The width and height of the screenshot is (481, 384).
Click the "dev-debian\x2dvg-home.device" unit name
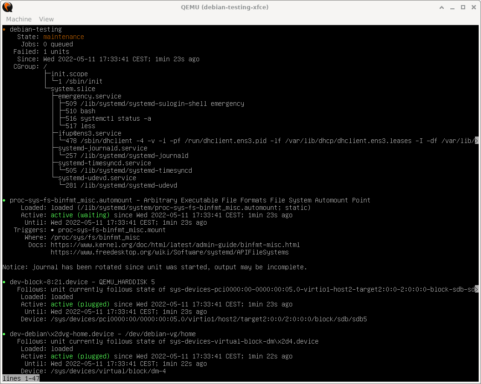(x=62, y=334)
